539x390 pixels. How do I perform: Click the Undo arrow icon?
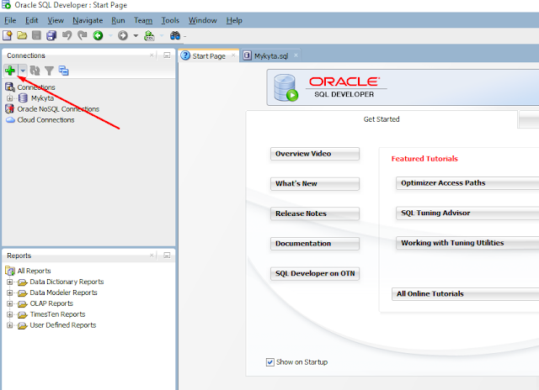pyautogui.click(x=67, y=35)
